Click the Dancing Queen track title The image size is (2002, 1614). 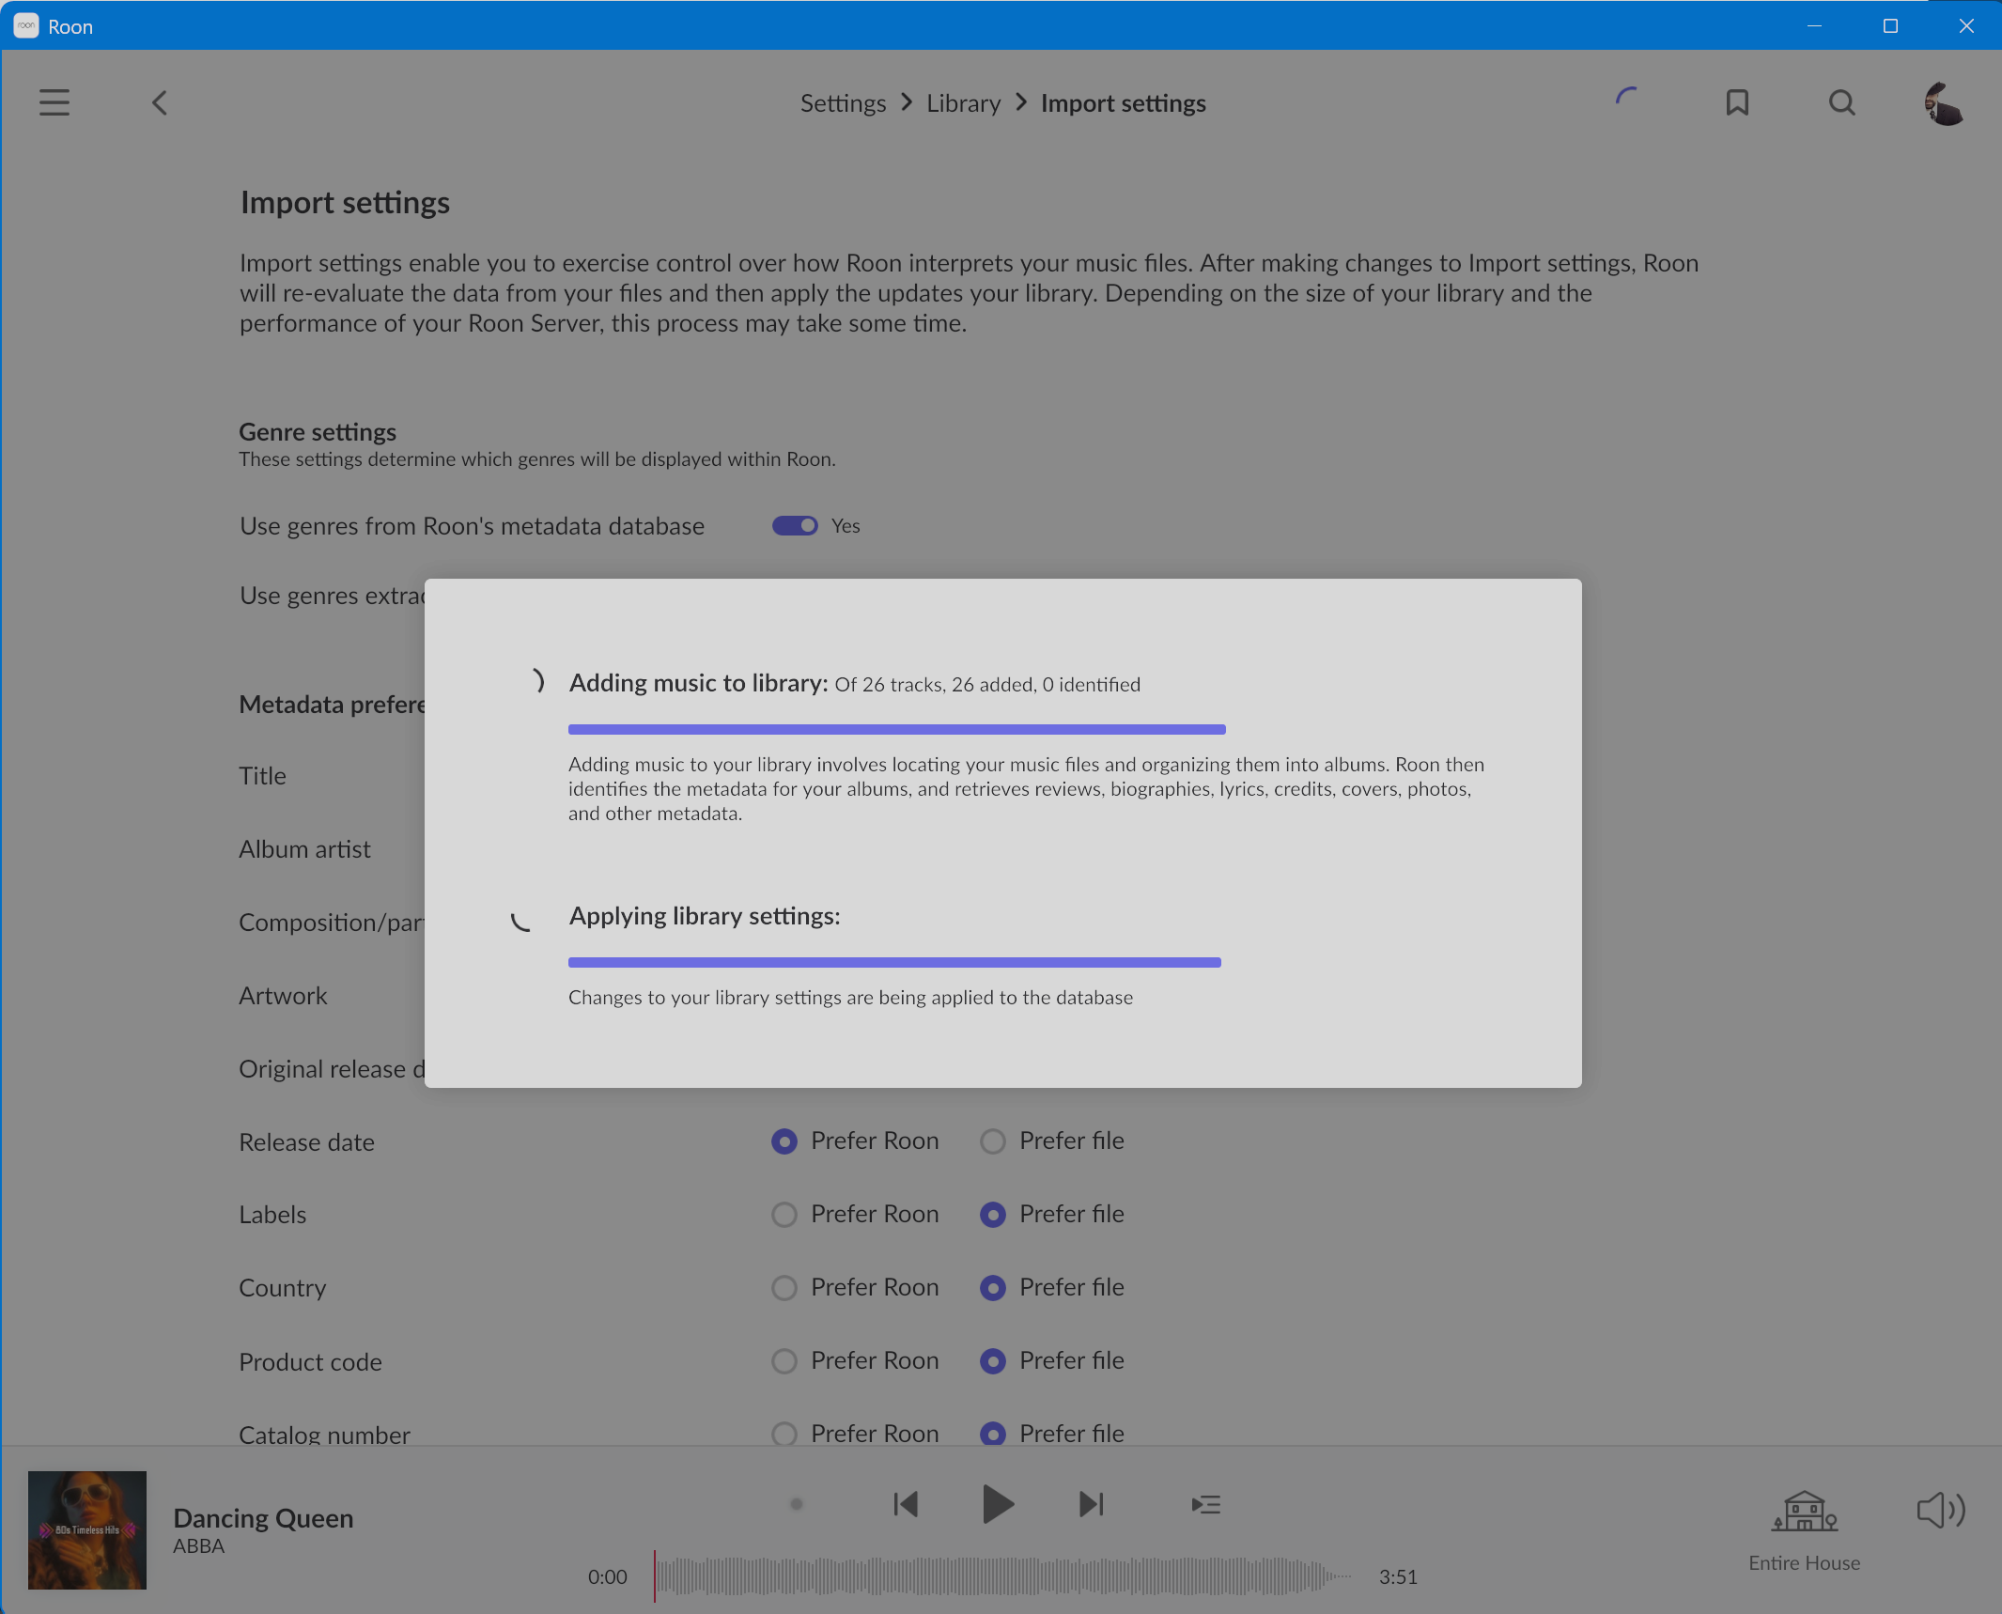(x=263, y=1518)
